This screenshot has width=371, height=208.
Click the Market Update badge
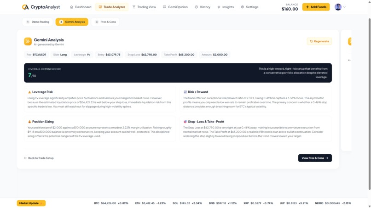click(31, 203)
